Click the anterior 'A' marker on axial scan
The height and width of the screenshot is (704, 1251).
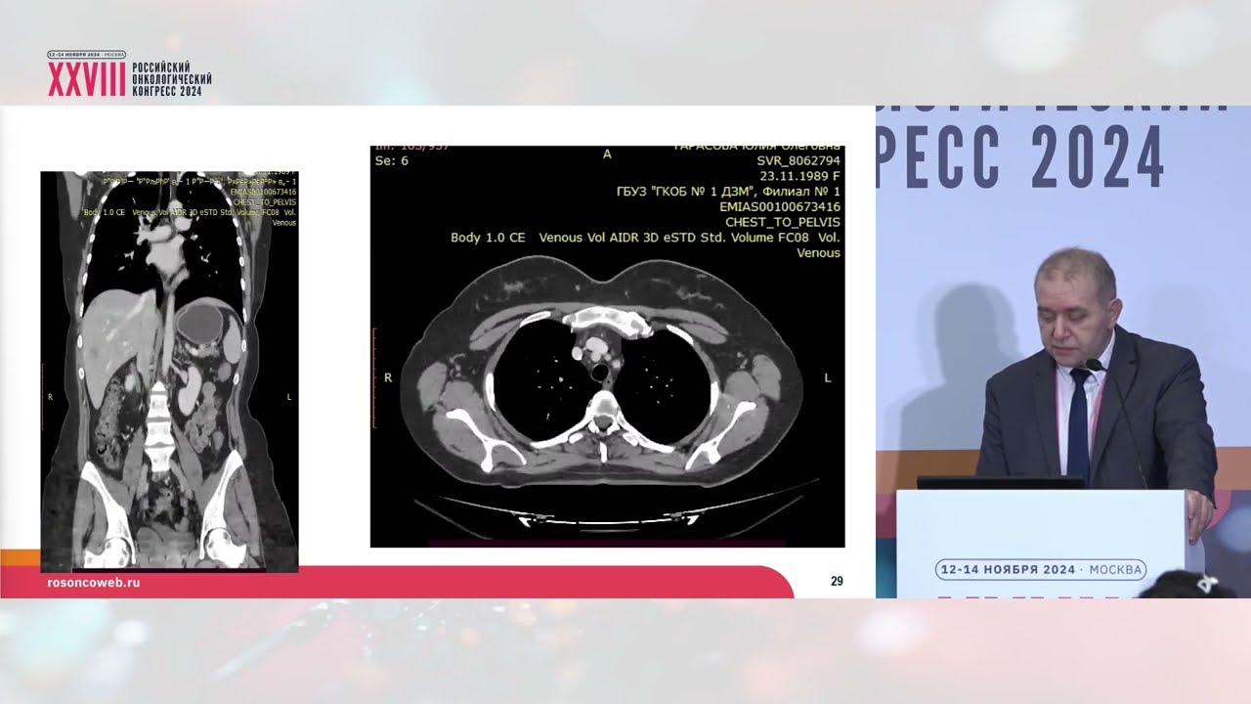607,154
